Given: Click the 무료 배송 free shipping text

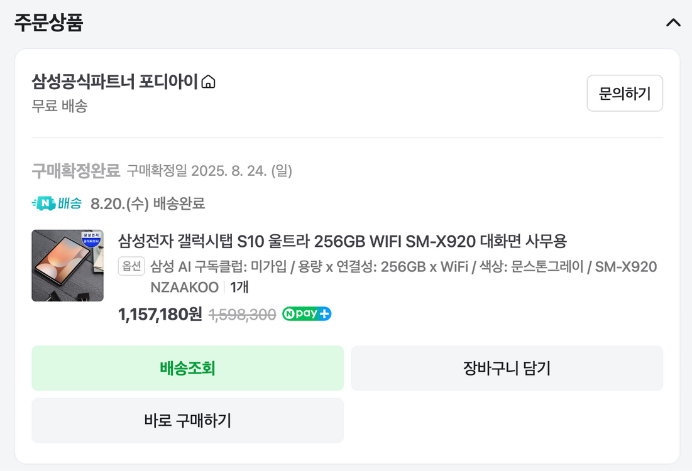Looking at the screenshot, I should coord(52,106).
